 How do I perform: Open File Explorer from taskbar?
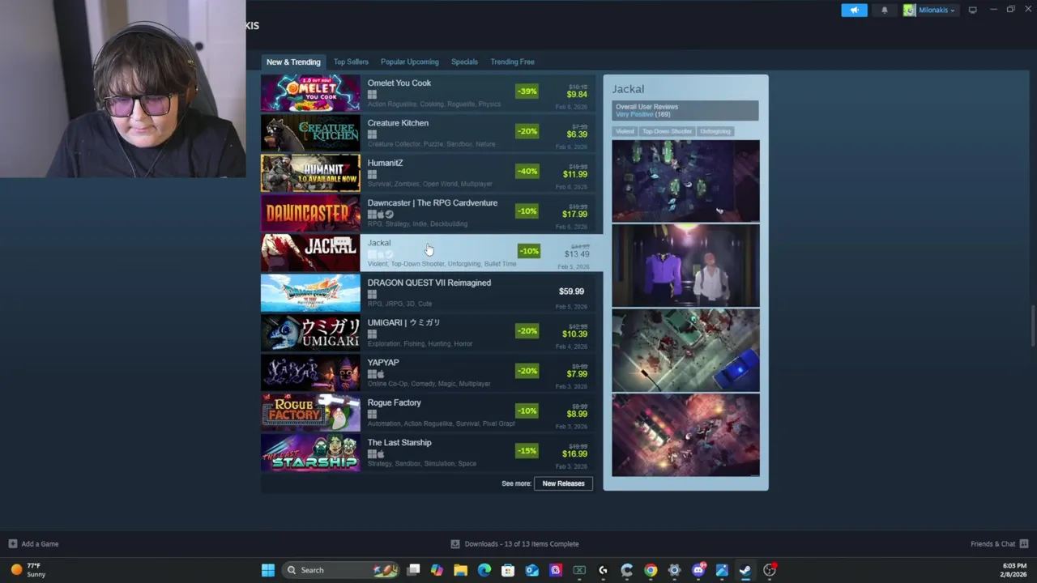(x=460, y=570)
